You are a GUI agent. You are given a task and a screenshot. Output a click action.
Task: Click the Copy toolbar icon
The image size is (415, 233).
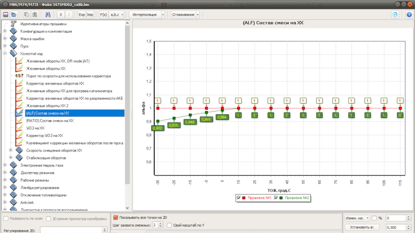26,15
